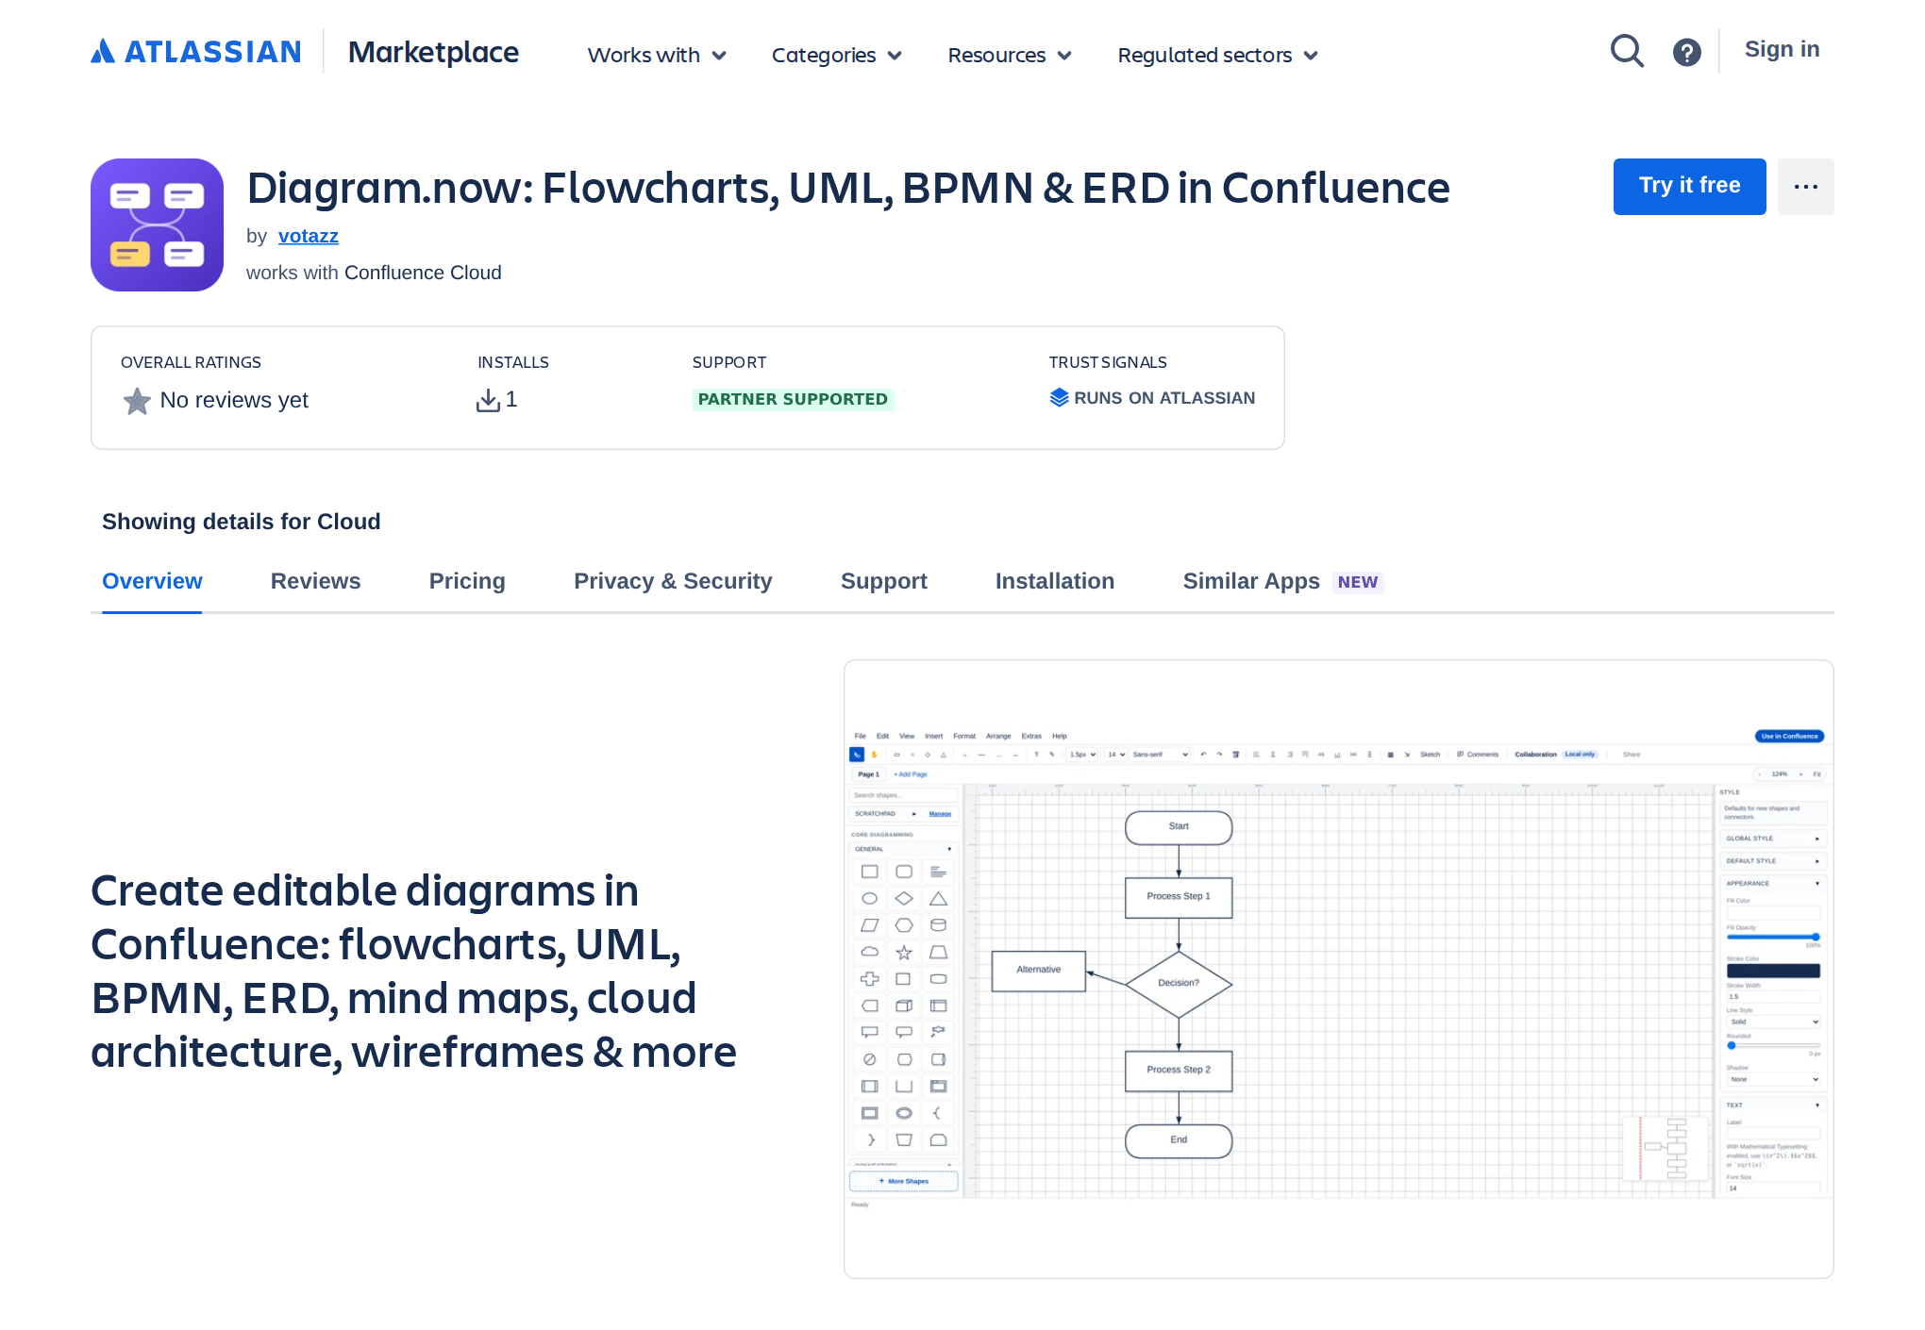
Task: Switch to the Reviews tab
Action: pyautogui.click(x=315, y=581)
